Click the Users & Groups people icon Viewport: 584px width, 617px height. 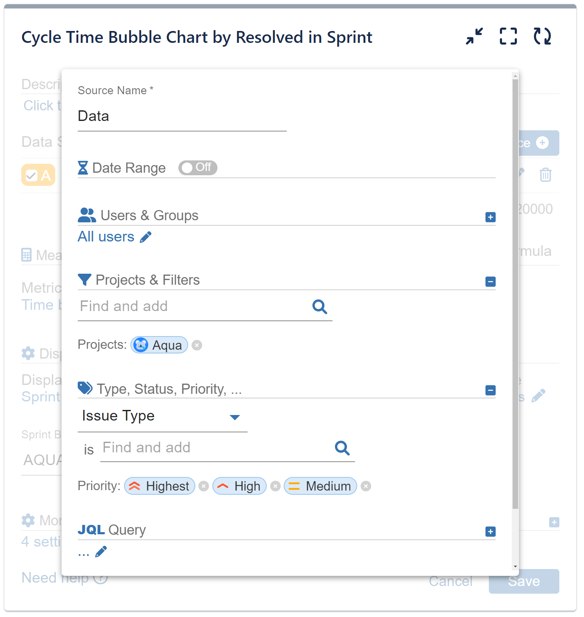click(x=87, y=215)
